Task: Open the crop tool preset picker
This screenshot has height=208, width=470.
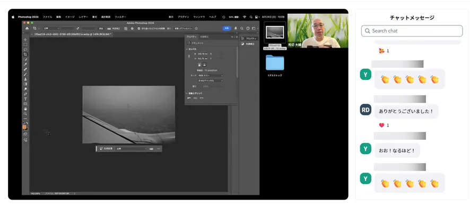Action: (36, 29)
